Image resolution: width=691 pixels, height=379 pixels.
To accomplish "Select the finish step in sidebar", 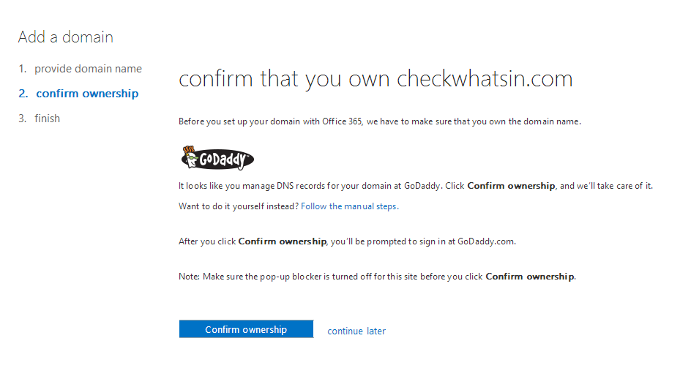I will (47, 119).
